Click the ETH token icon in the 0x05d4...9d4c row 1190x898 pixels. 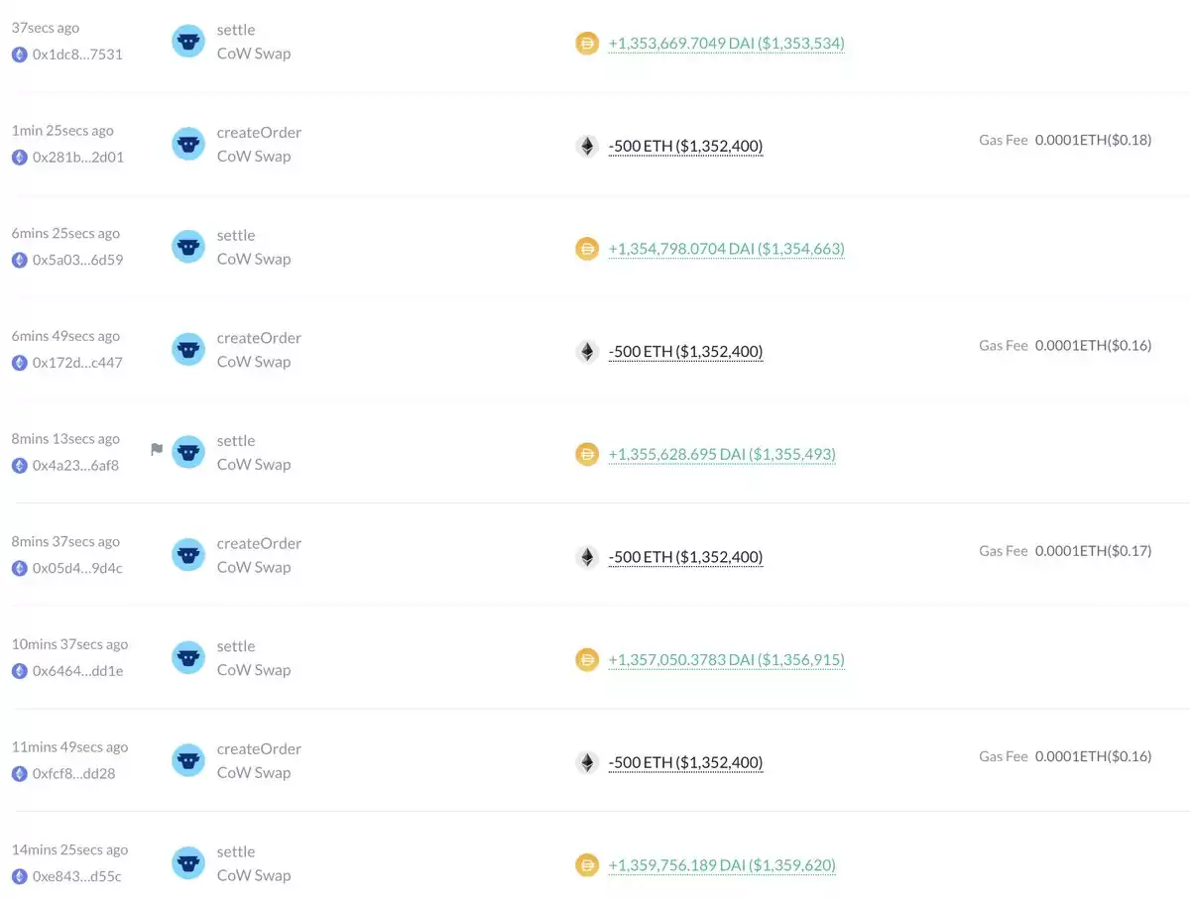(587, 556)
